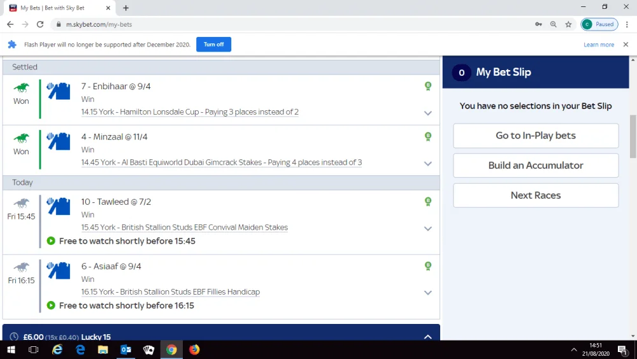The width and height of the screenshot is (637, 359).
Task: Click the browser back arrow
Action: (10, 24)
